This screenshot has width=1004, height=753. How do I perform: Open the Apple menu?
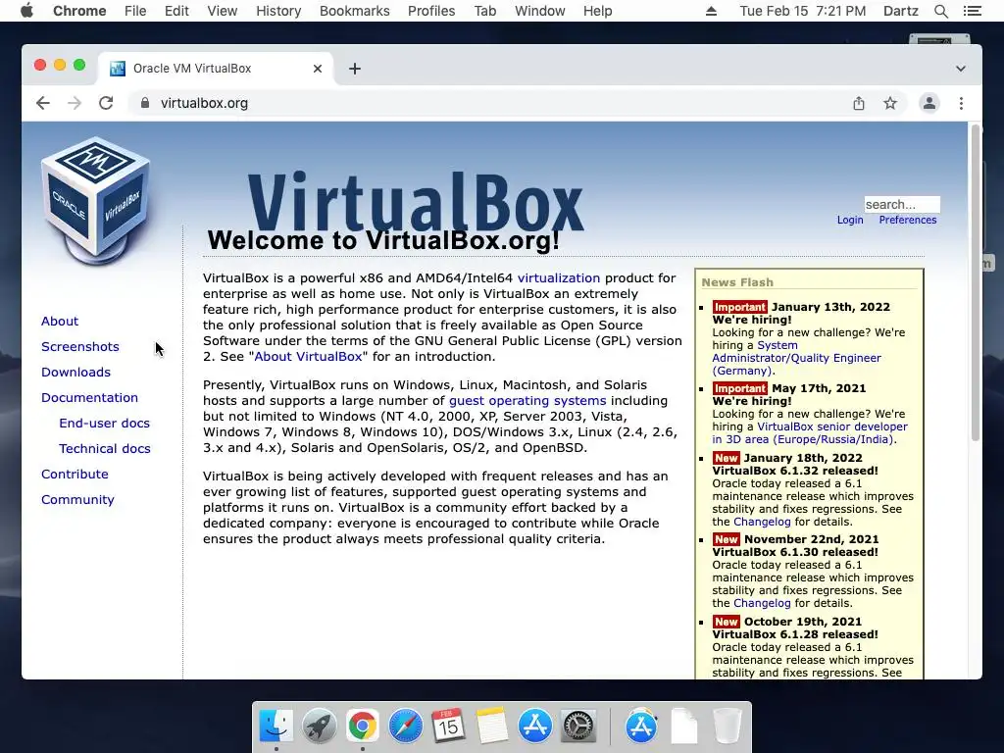[x=26, y=11]
